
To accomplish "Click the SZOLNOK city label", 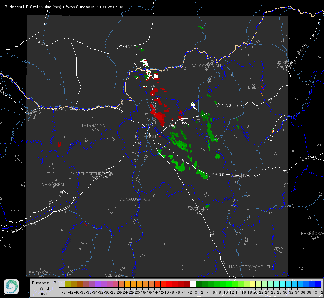I will click(240, 175).
